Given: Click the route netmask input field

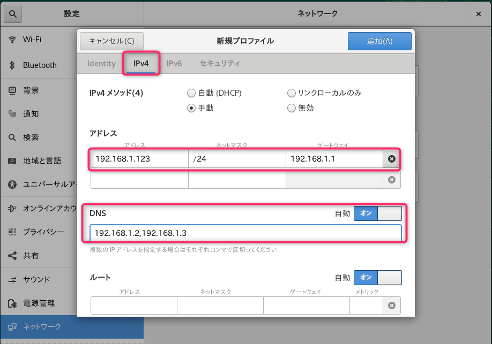Looking at the screenshot, I should [x=220, y=305].
